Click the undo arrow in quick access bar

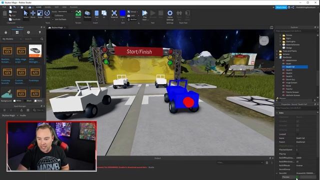pyautogui.click(x=14, y=7)
